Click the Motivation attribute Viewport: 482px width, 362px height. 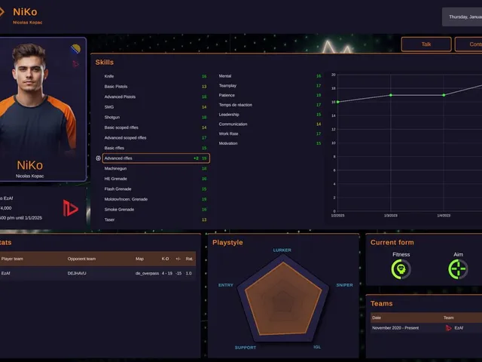270,143
